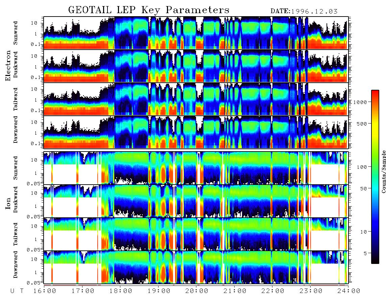Click the "0.05" tick of Ion Sunward panel

33,183
